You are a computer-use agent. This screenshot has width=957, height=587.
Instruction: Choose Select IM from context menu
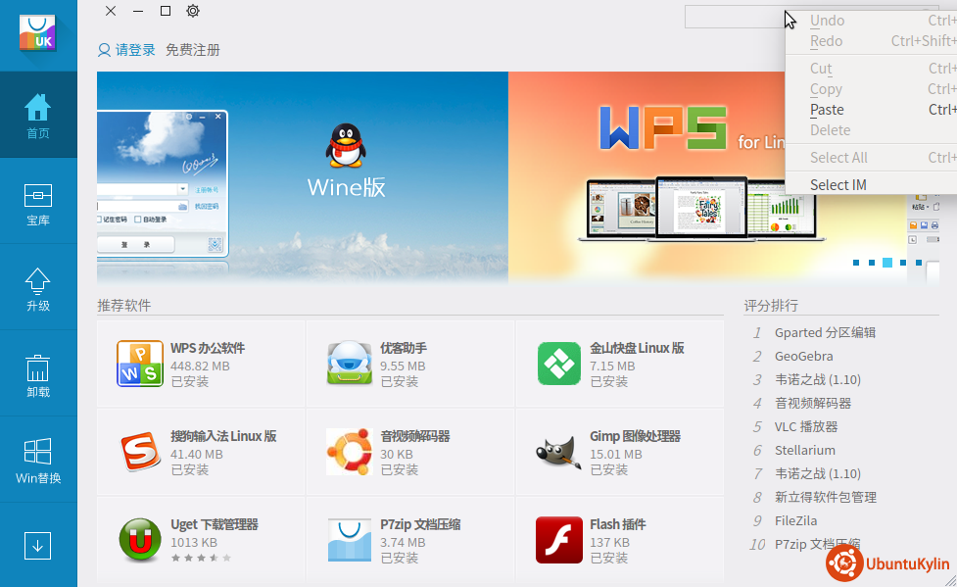(x=837, y=185)
